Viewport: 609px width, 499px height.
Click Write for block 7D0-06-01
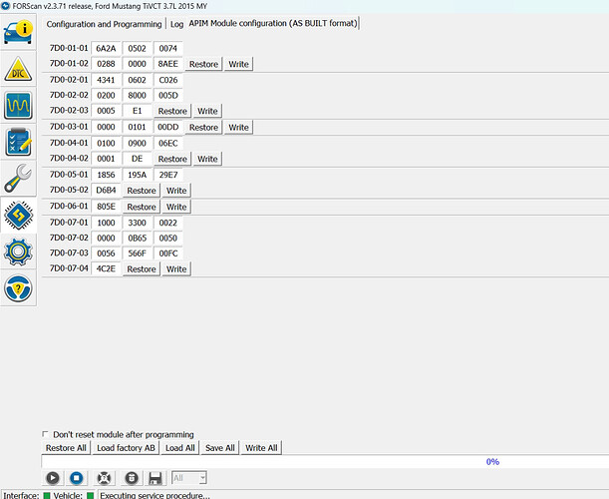176,207
